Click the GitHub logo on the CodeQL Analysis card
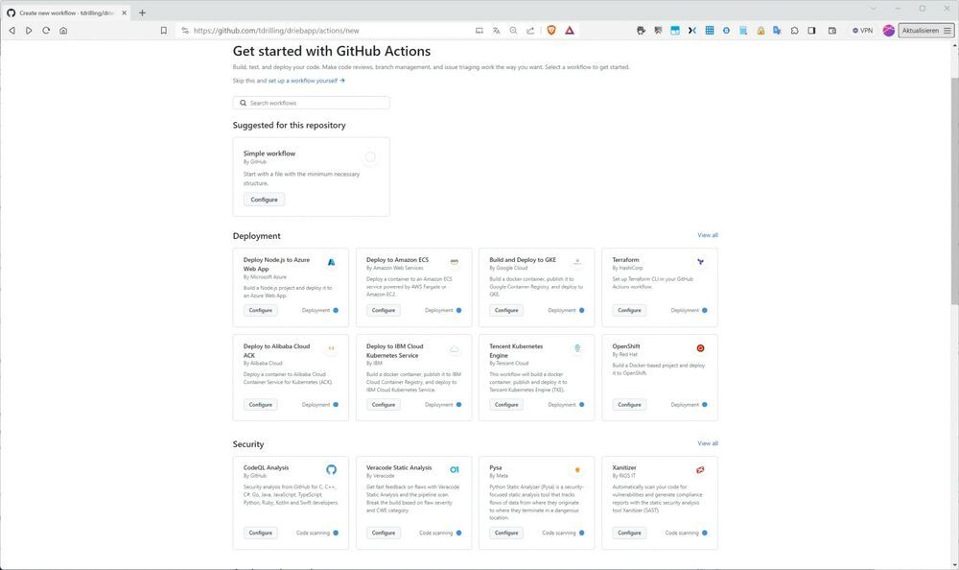Image resolution: width=959 pixels, height=570 pixels. pyautogui.click(x=331, y=469)
